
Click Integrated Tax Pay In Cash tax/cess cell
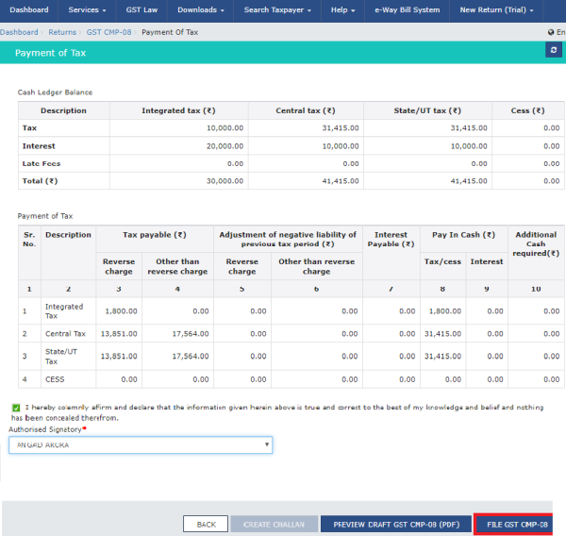(x=444, y=310)
